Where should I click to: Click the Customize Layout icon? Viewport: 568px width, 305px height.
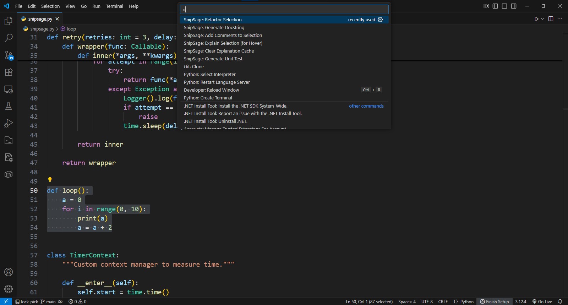click(486, 6)
